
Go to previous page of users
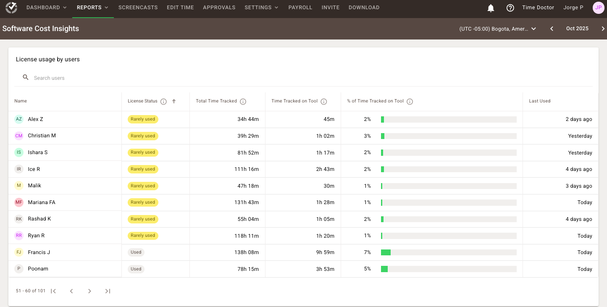pyautogui.click(x=71, y=291)
